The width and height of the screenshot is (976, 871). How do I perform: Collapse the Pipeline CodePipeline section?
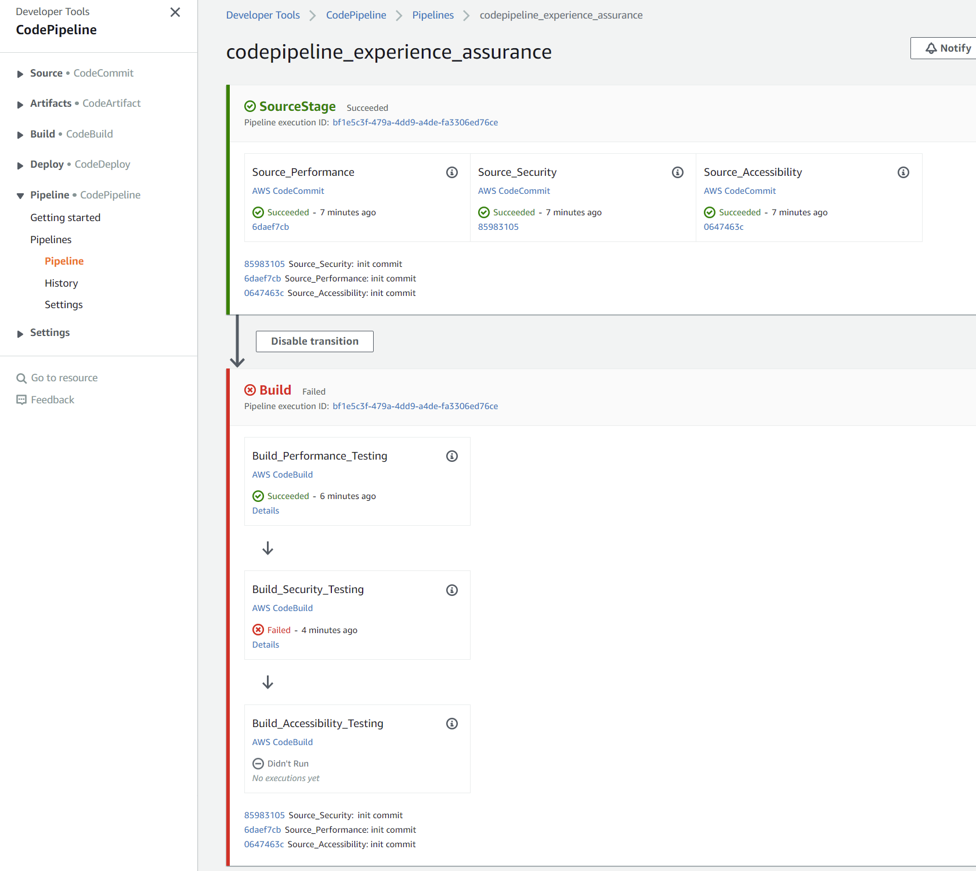[x=20, y=196]
